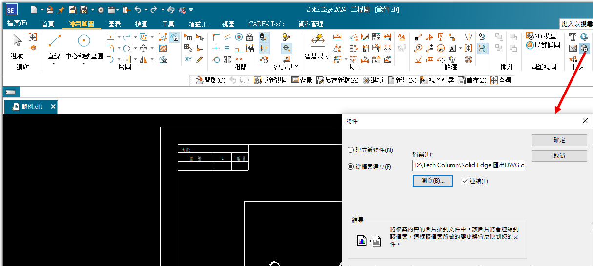Insert a text box (T icon)
The height and width of the screenshot is (266, 593).
[x=573, y=37]
